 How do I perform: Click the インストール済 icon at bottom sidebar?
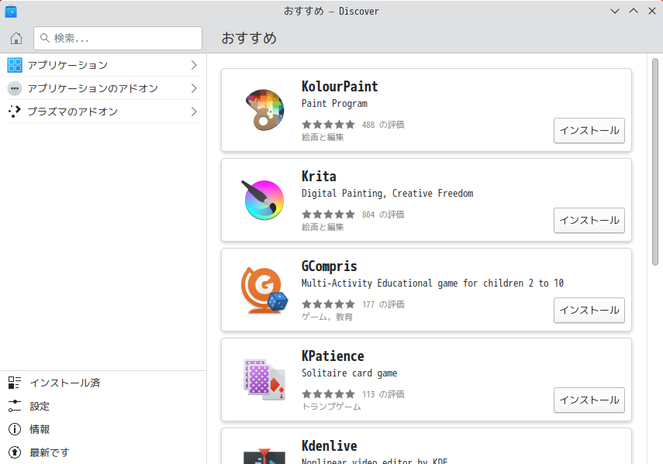click(16, 382)
